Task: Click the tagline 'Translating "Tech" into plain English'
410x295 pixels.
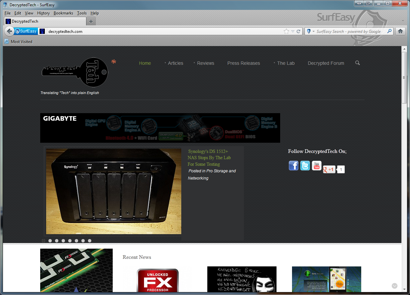Action: click(x=70, y=93)
